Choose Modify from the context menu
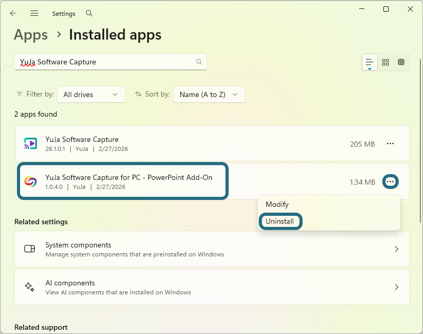 click(x=277, y=204)
